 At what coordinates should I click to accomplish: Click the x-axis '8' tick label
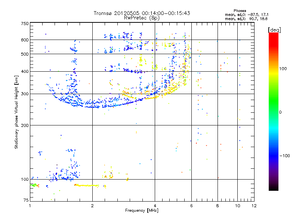(x=218, y=206)
